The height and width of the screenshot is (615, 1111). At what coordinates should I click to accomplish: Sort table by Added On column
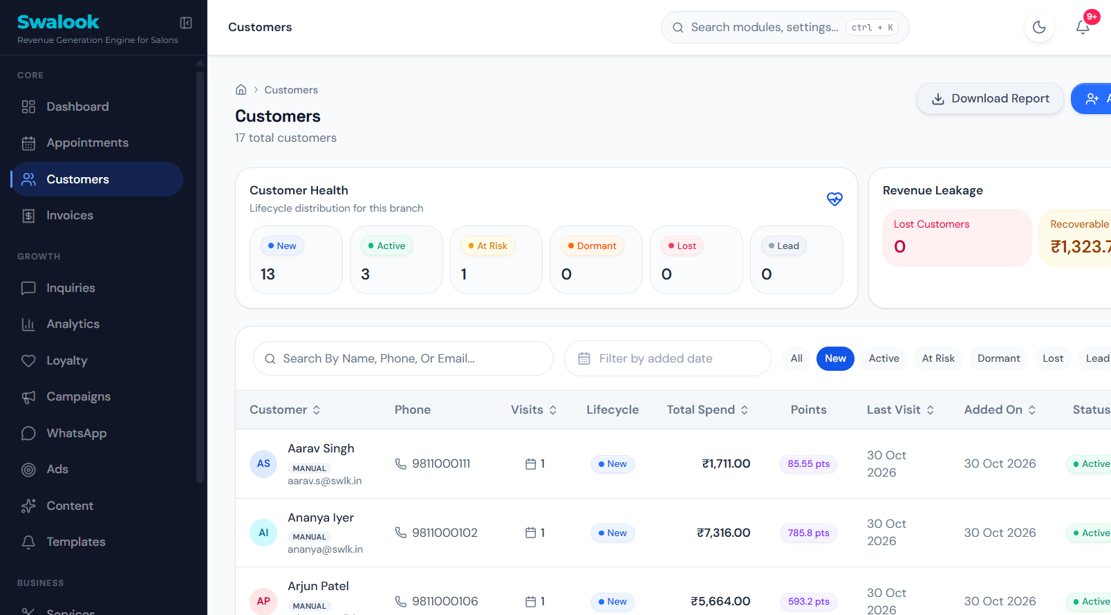[1000, 410]
